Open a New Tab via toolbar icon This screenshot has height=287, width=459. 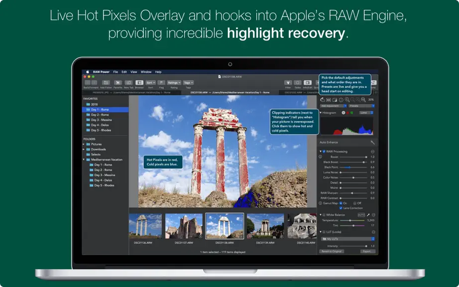tap(129, 83)
